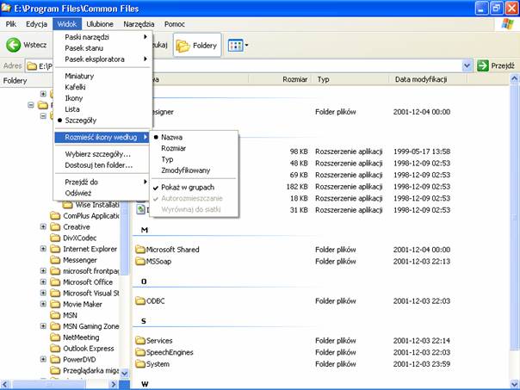Open Pasek eksploratora submenu
Image resolution: width=520 pixels, height=390 pixels.
[103, 59]
